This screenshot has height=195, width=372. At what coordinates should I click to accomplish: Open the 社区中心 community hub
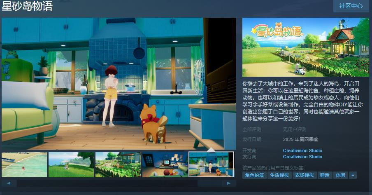351,6
